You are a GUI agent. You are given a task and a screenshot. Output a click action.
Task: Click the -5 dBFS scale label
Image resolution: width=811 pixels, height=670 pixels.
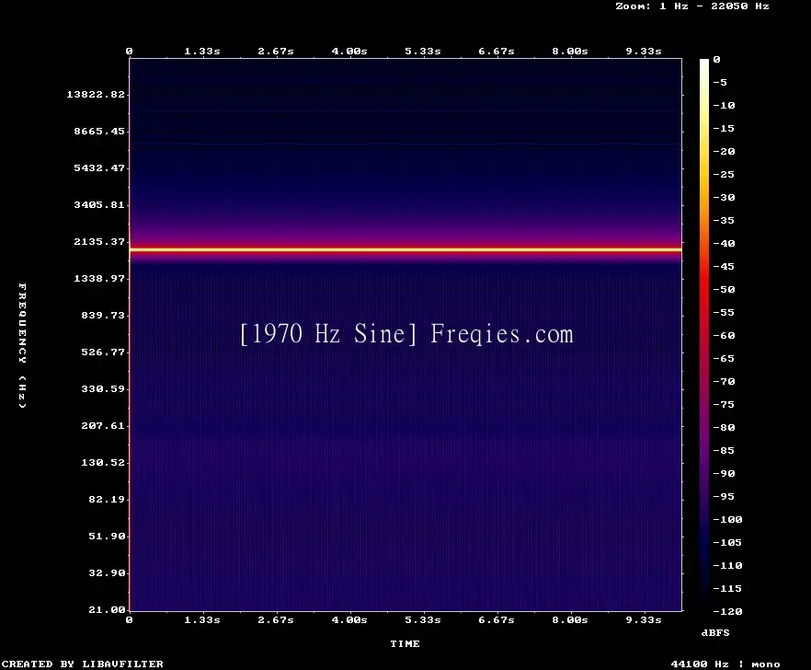pos(720,82)
